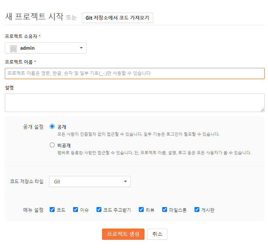Open the project owner admin dropdown
The image size is (268, 249).
pyautogui.click(x=46, y=48)
